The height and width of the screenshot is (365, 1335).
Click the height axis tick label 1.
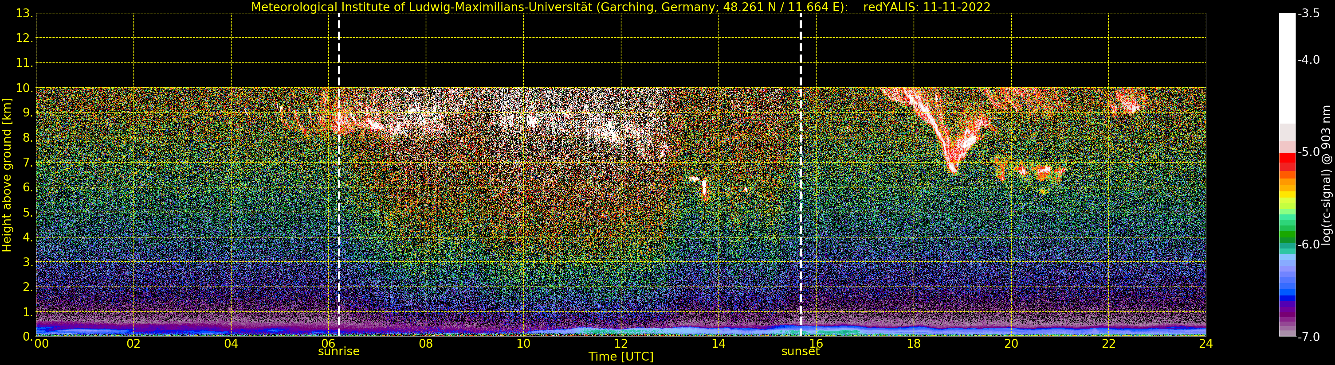(27, 312)
